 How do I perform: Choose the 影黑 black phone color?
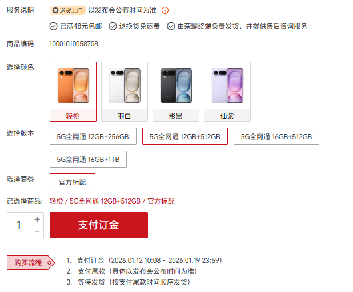176,92
